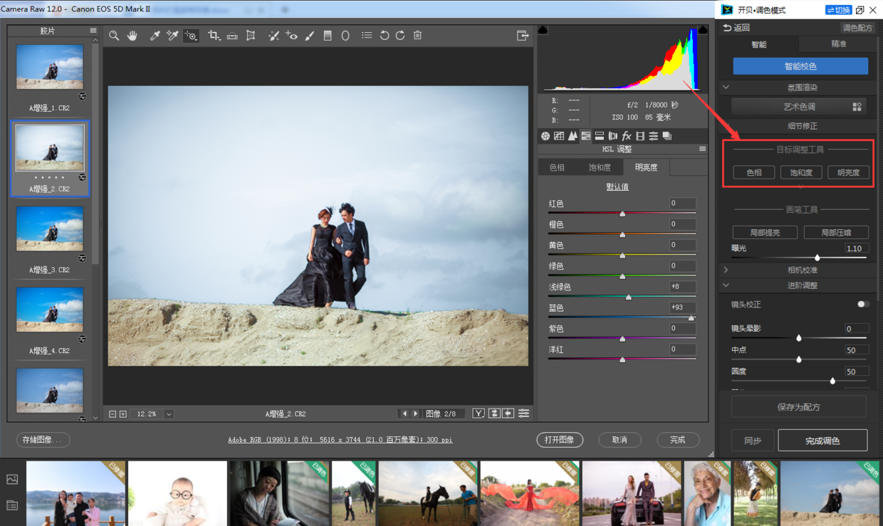
Task: Click the 智能校色 button
Action: [x=800, y=66]
